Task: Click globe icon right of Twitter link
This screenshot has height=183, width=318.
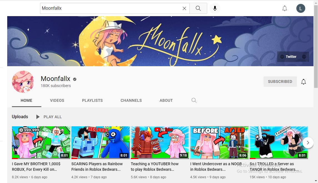Action: click(304, 57)
